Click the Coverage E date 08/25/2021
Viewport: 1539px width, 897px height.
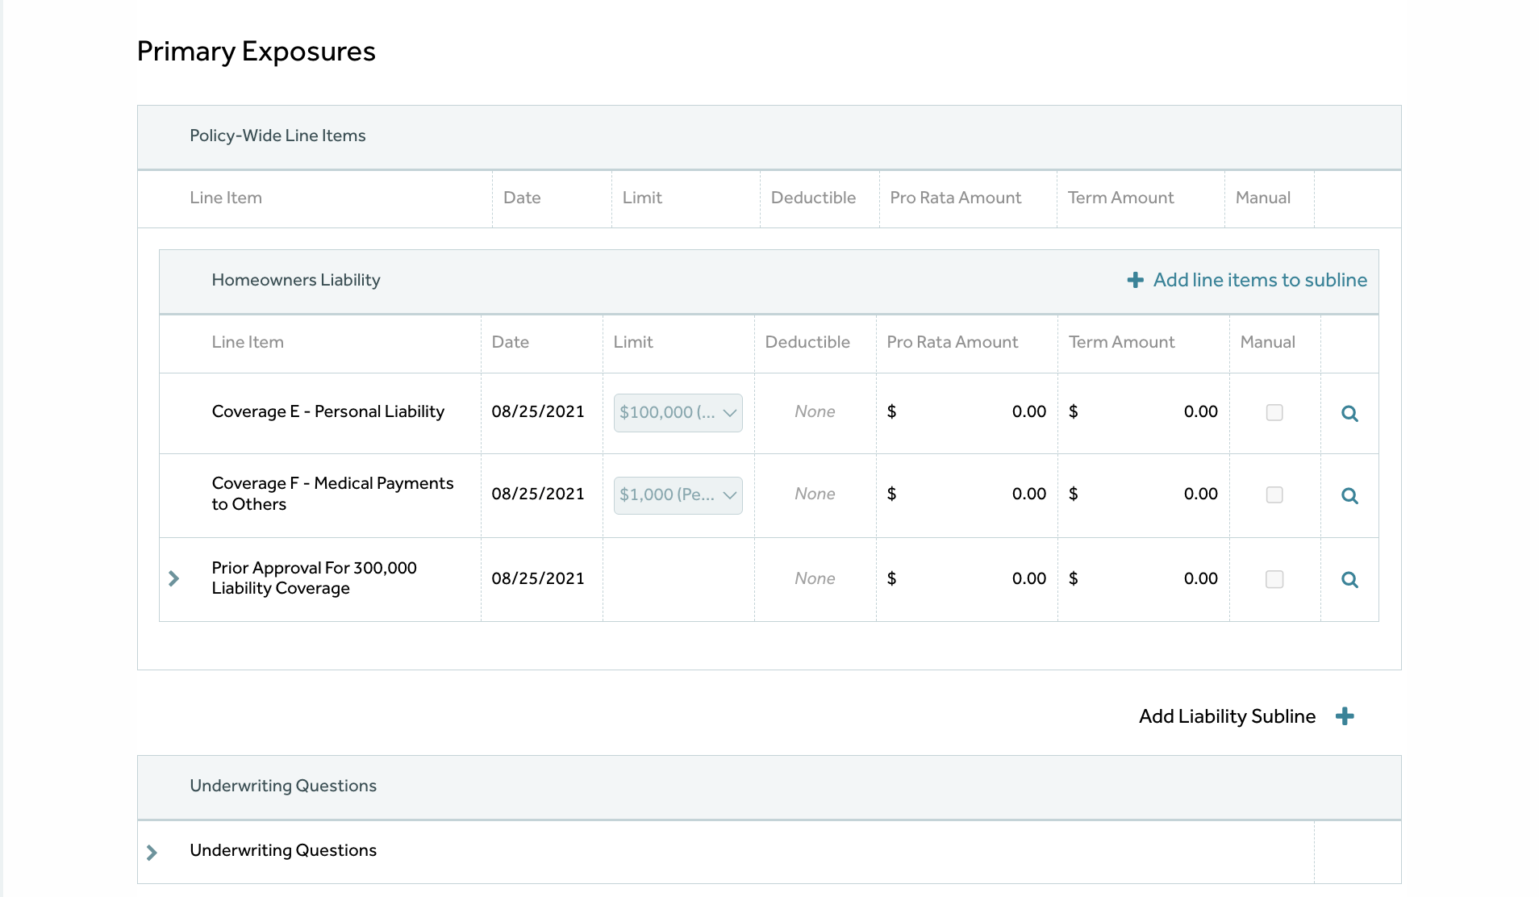point(538,411)
